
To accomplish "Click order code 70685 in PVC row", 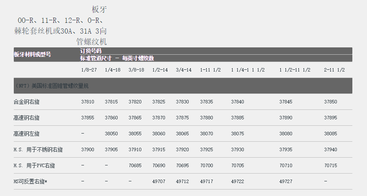I will [x=135, y=165].
